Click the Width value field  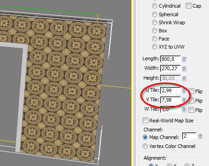(170, 68)
